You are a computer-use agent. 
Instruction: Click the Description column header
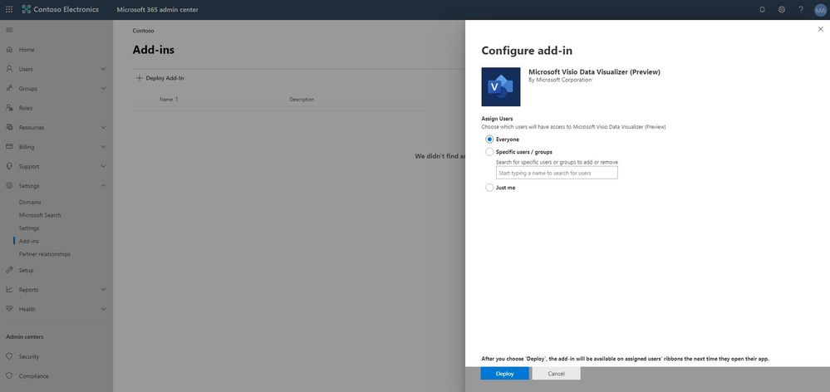point(302,100)
